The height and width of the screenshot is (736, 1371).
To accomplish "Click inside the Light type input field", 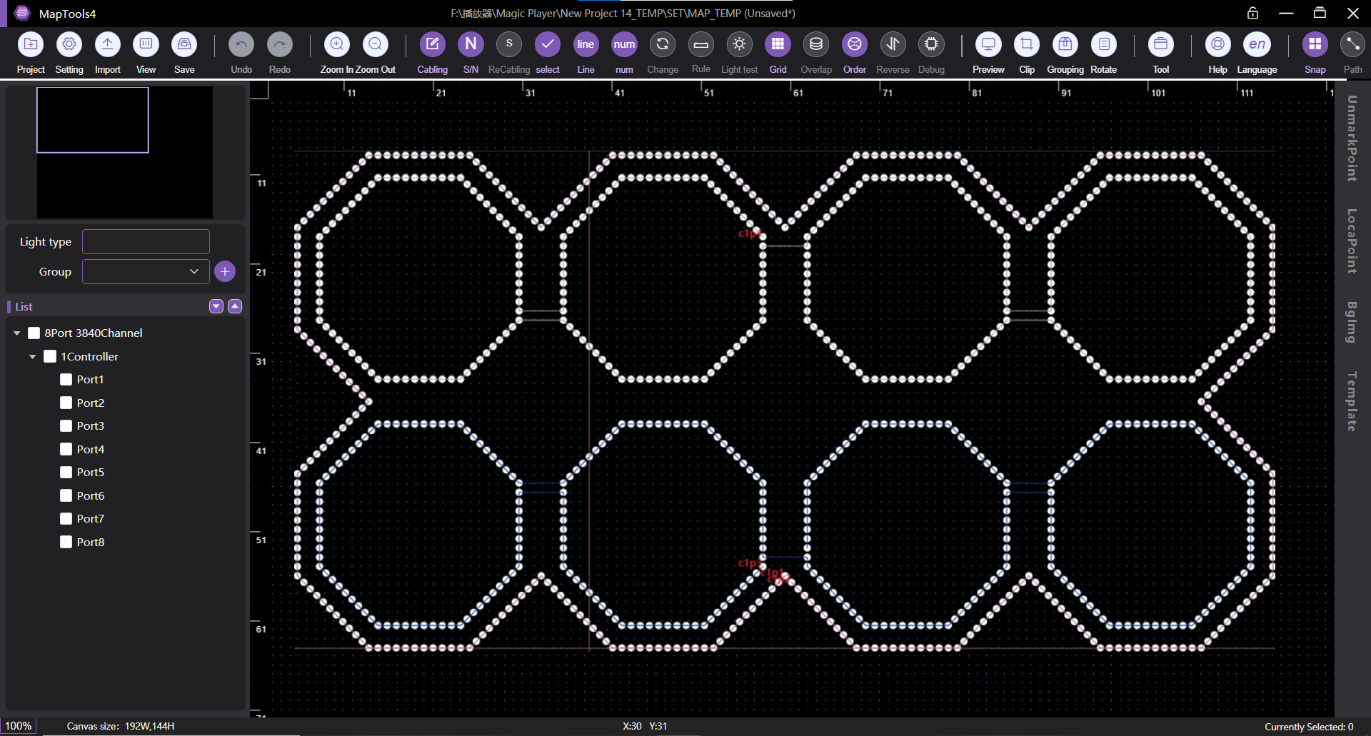I will pyautogui.click(x=145, y=241).
